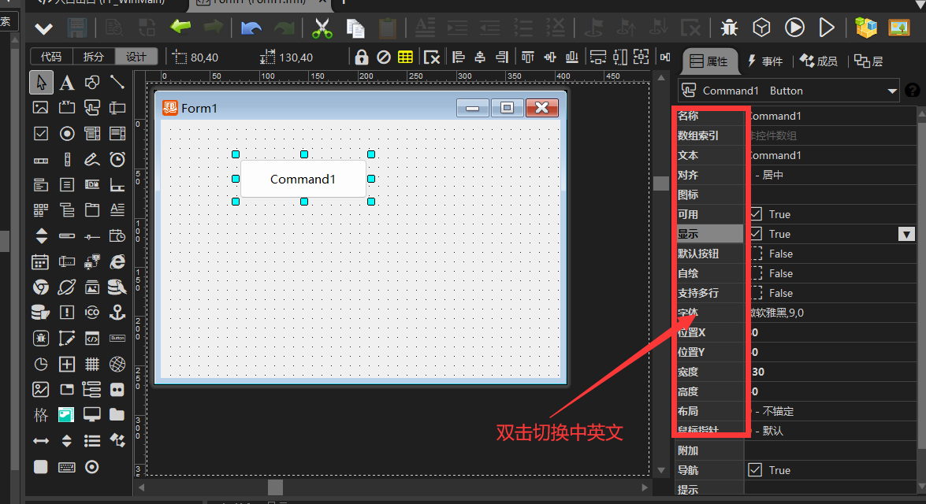Uncheck the 可用 True checkbox
The width and height of the screenshot is (926, 504).
click(756, 214)
